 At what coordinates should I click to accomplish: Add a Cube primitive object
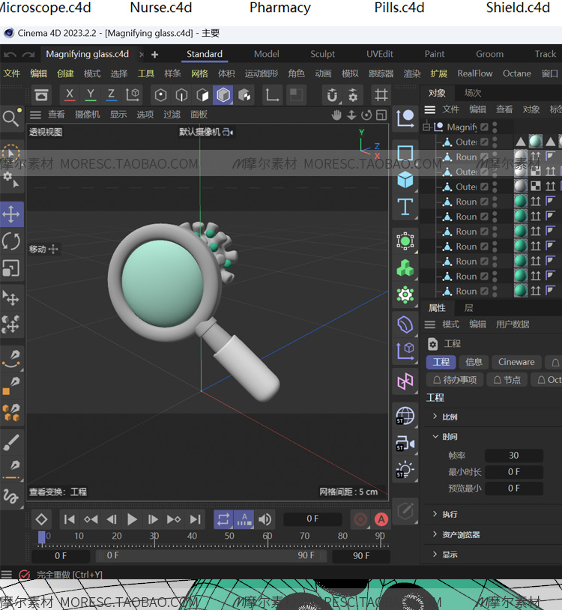[x=405, y=180]
